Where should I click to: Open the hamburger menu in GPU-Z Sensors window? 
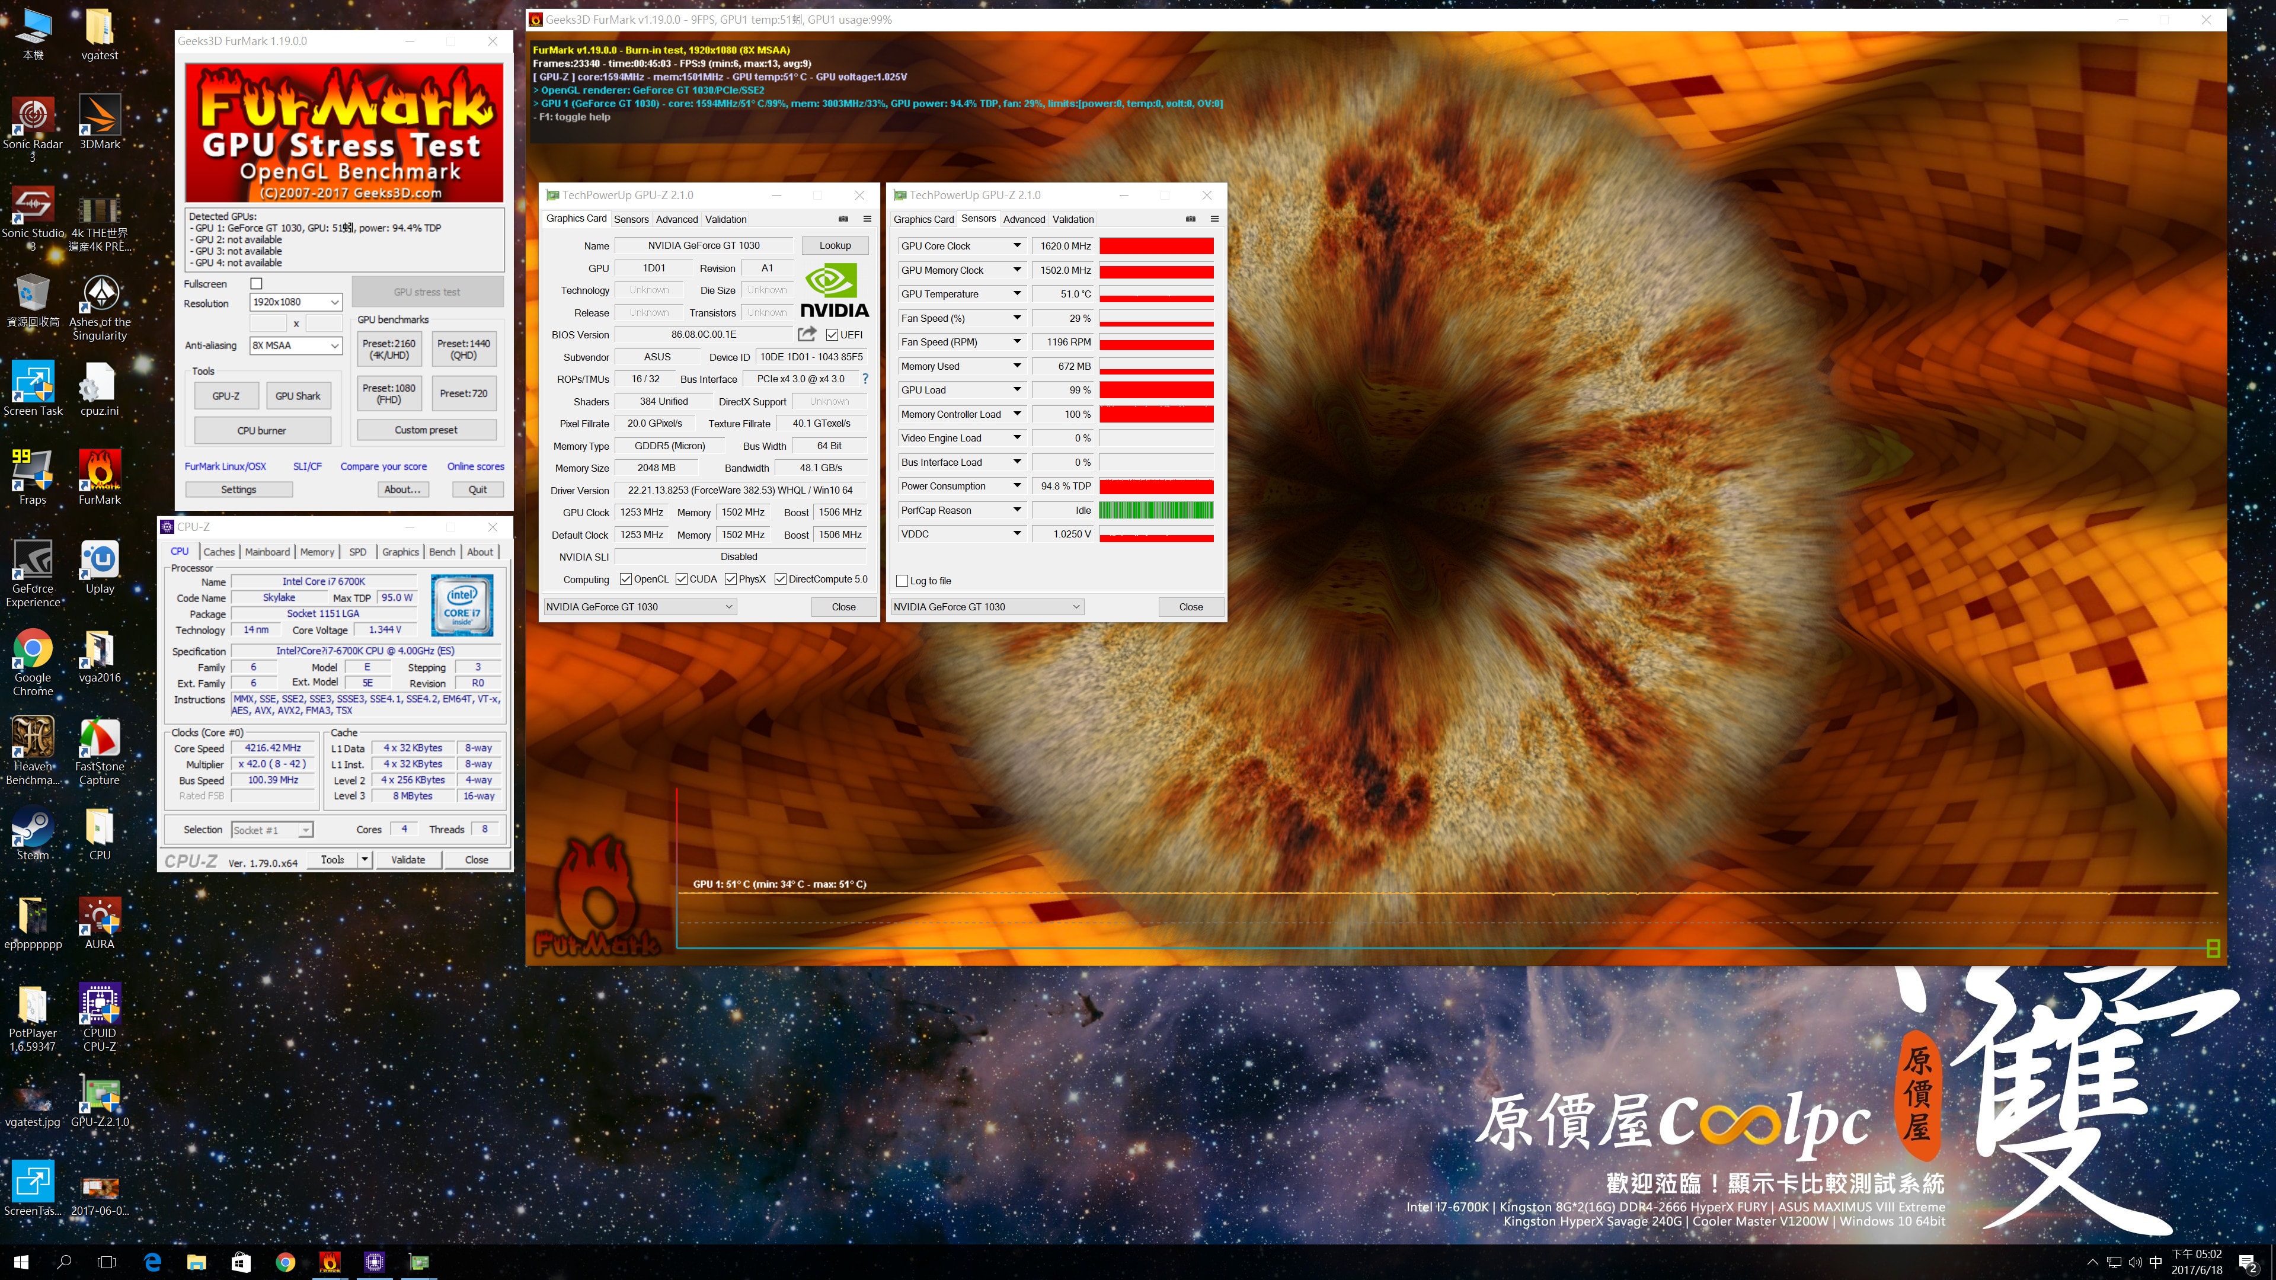(1214, 219)
